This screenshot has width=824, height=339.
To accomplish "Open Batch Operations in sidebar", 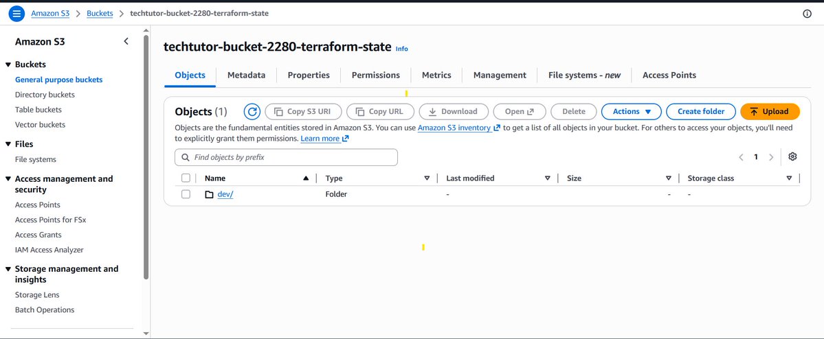I will (x=45, y=310).
